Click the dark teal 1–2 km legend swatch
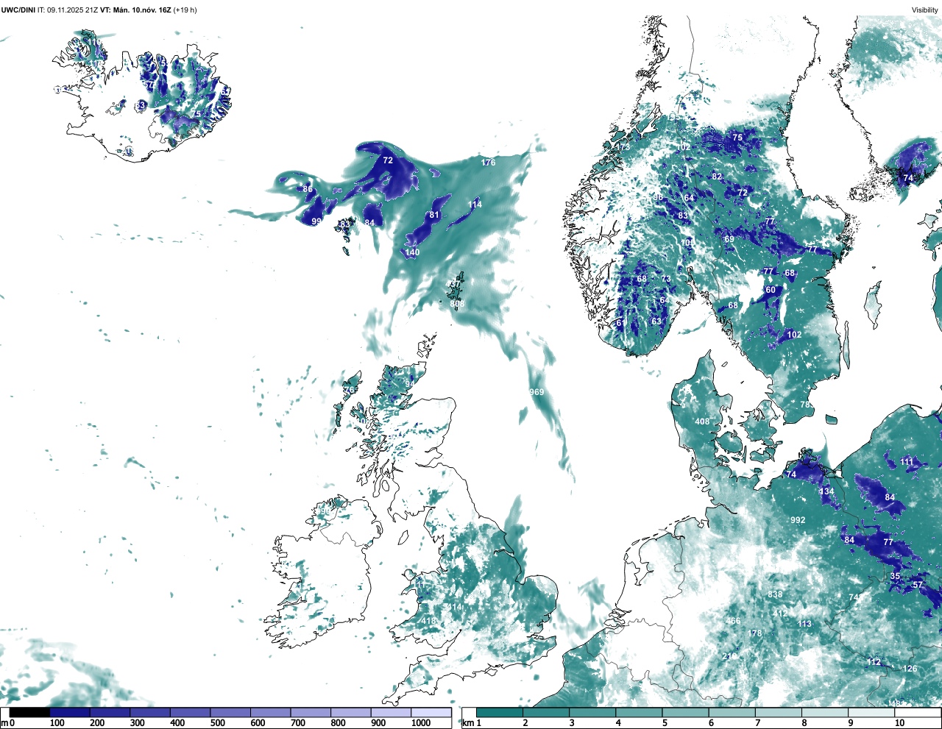This screenshot has height=729, width=942. tap(500, 712)
